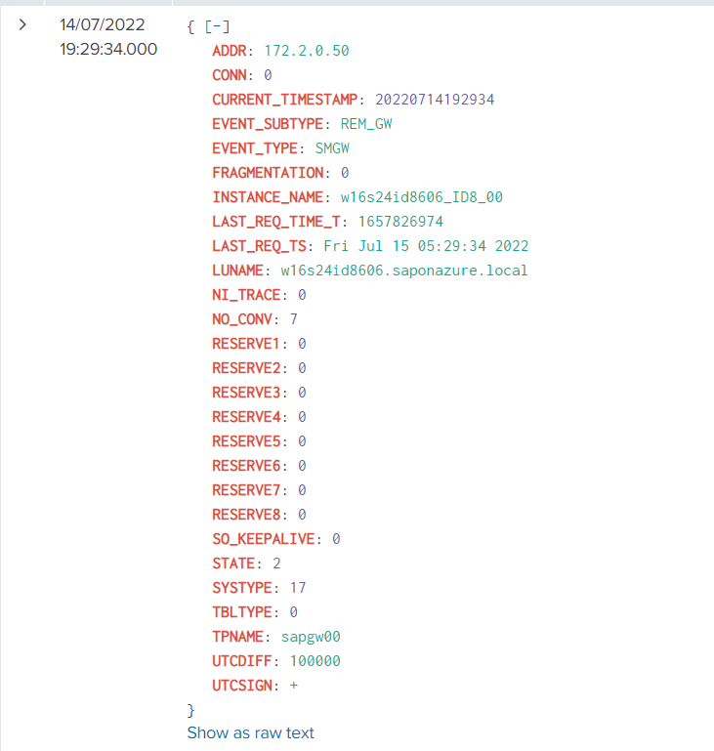Click the SO_KEEPALIVE value 0
714x751 pixels.
click(336, 539)
